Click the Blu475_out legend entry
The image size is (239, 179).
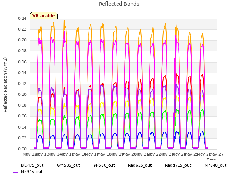coord(28,165)
